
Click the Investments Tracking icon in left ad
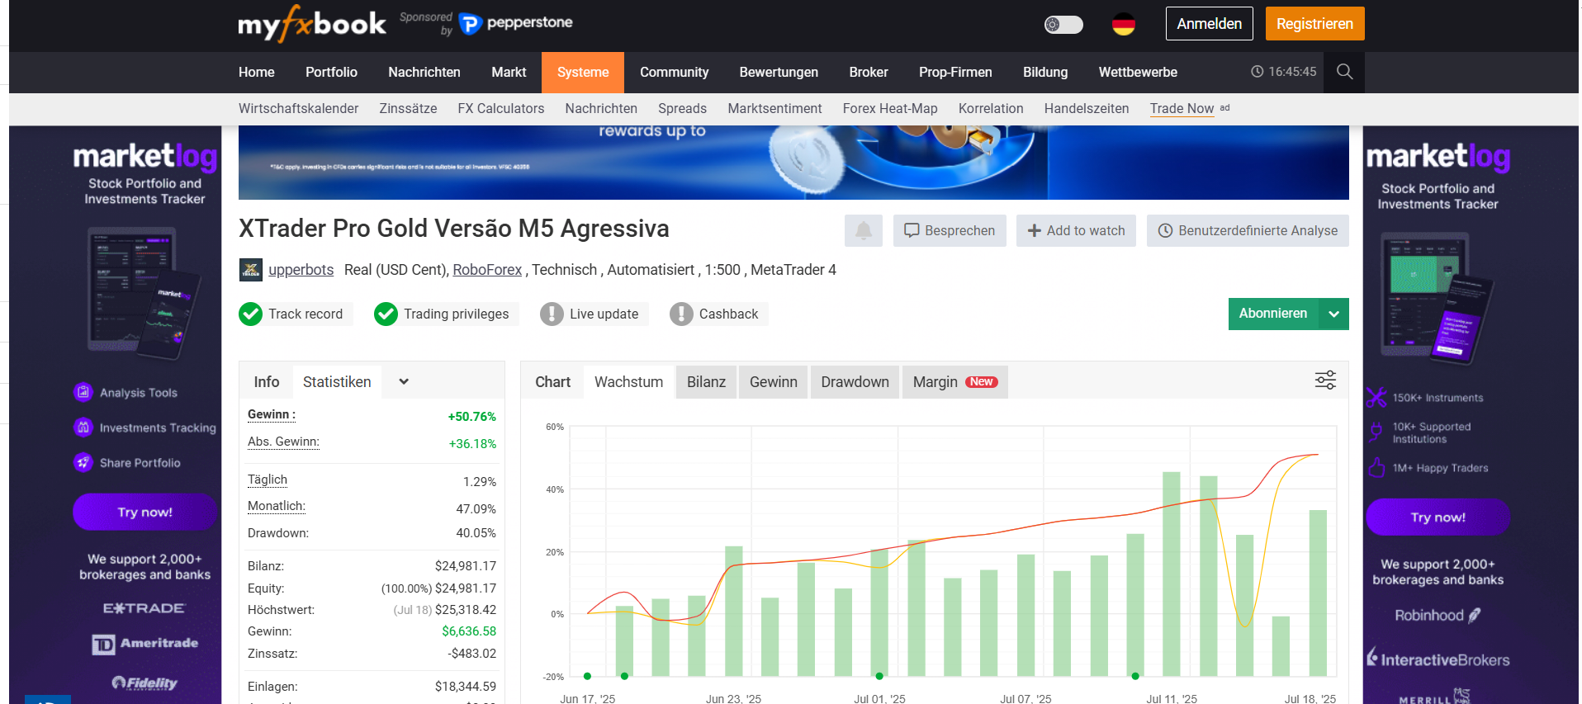click(x=83, y=427)
